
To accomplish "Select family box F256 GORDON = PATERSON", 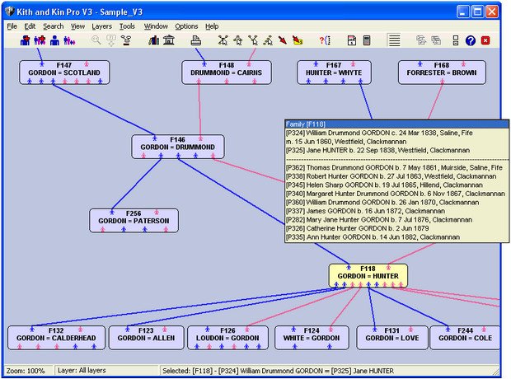I will 134,221.
